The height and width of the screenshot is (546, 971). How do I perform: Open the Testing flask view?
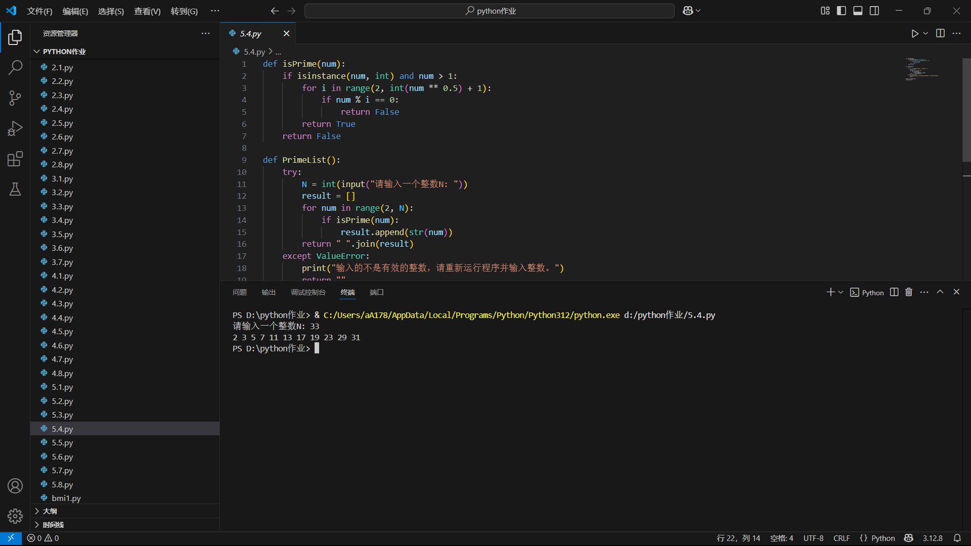pos(15,189)
